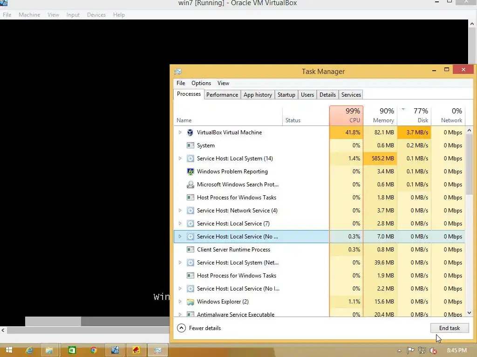Click the Service Host: Local Service (7) gear icon
This screenshot has height=357, width=477.
pyautogui.click(x=190, y=224)
